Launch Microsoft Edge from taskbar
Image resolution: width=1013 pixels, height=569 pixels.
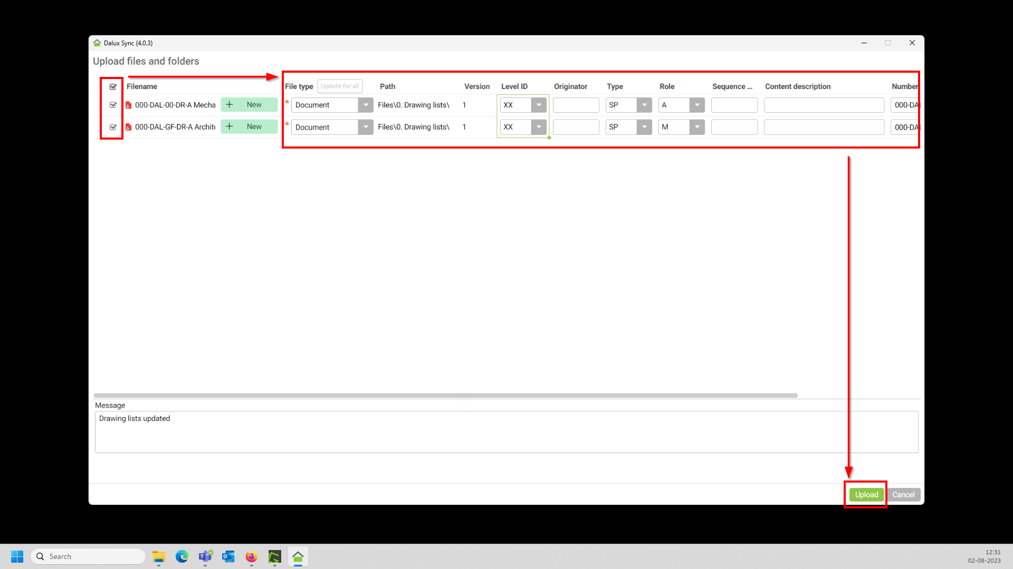click(x=182, y=556)
